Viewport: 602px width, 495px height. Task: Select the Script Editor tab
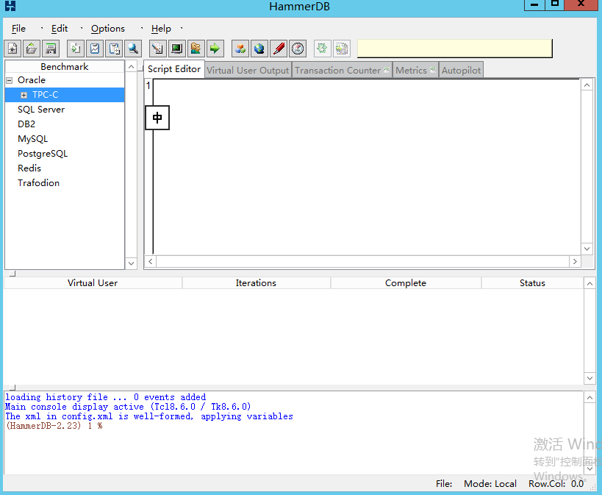click(173, 68)
